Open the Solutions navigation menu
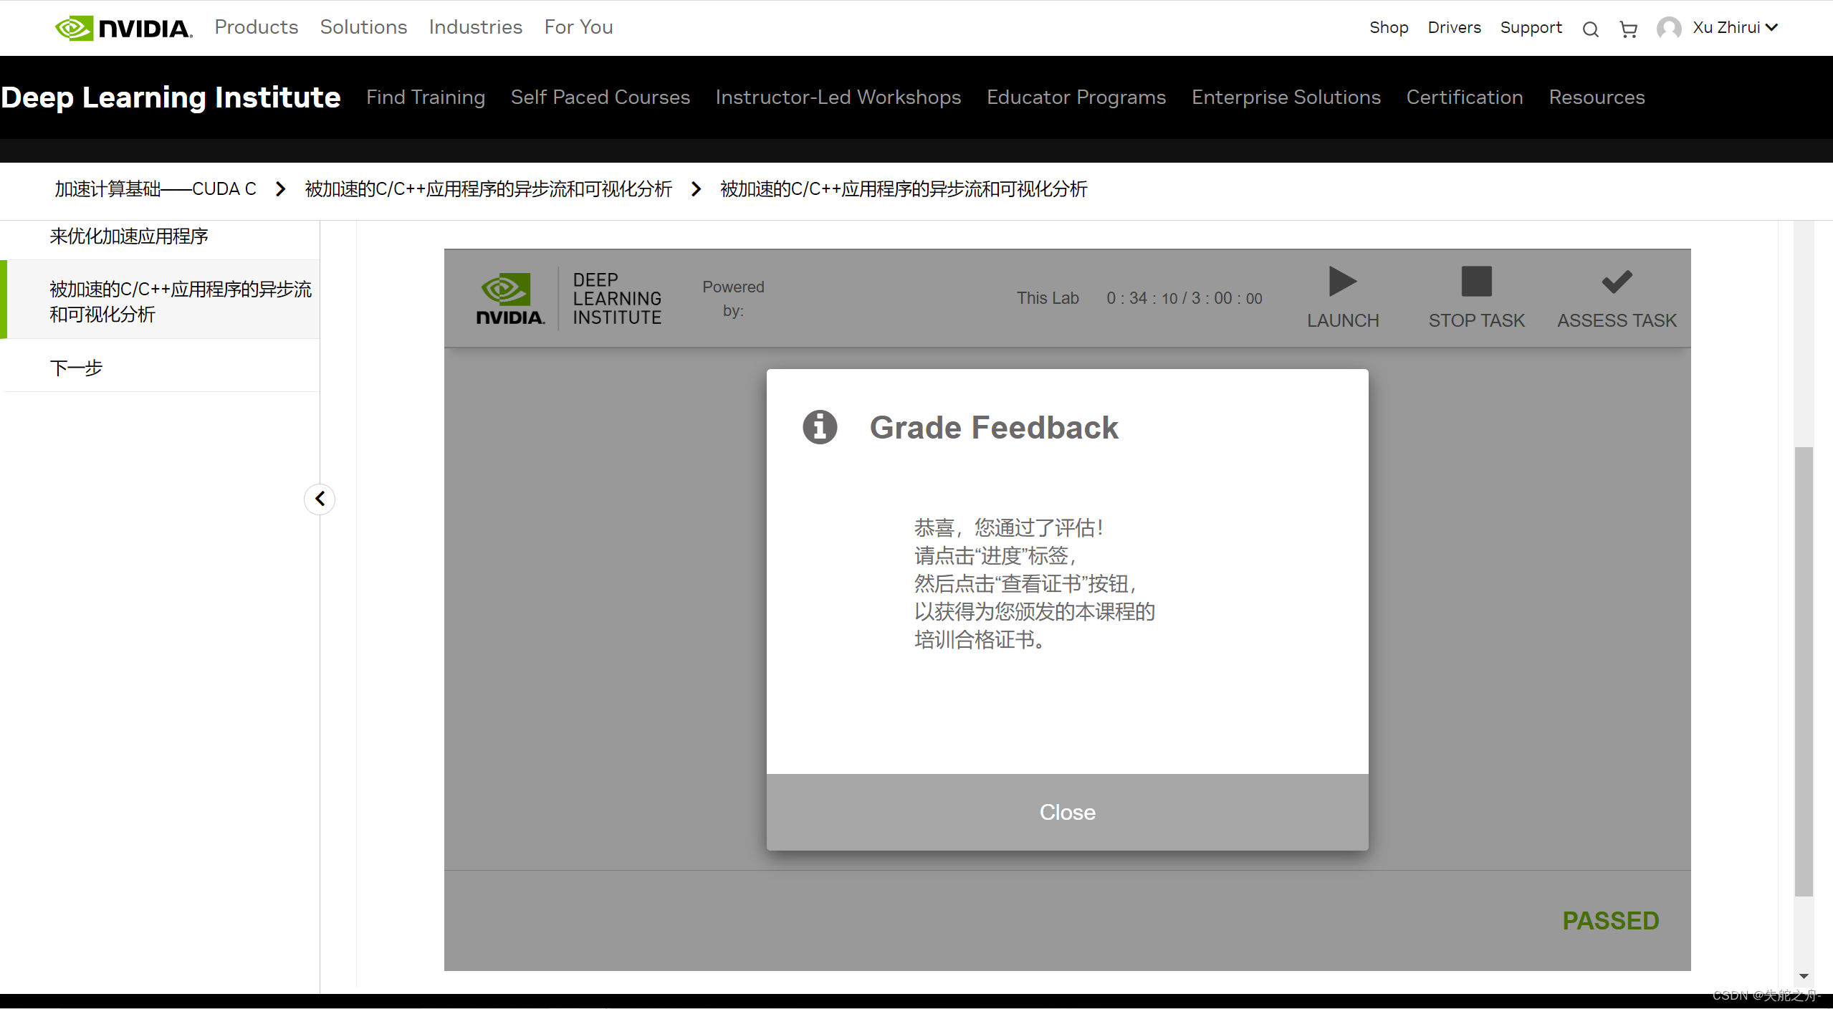The height and width of the screenshot is (1009, 1833). point(363,27)
